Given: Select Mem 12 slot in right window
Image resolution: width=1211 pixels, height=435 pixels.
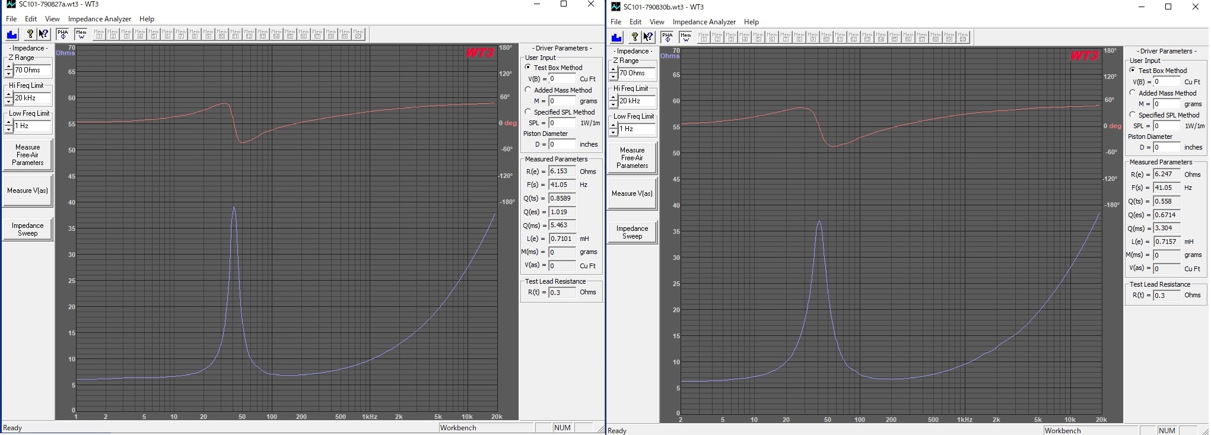Looking at the screenshot, I should (854, 37).
